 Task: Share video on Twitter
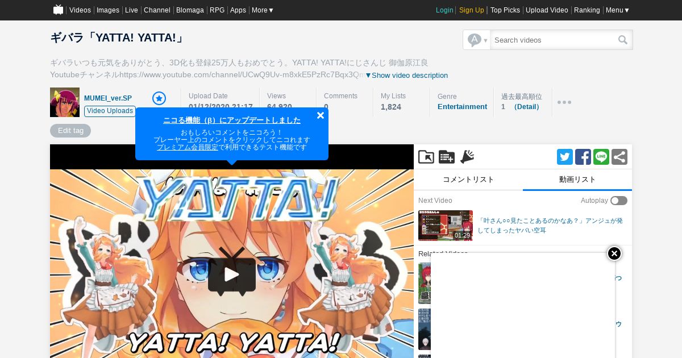[565, 157]
